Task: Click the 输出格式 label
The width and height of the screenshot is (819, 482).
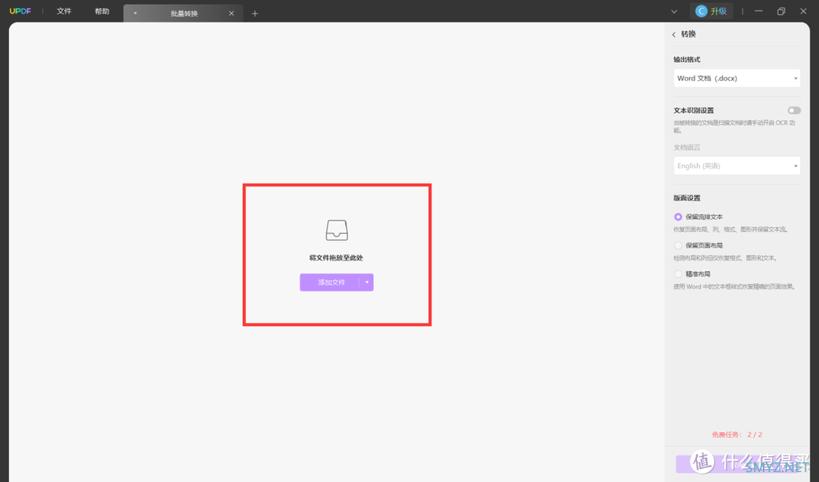Action: 687,60
